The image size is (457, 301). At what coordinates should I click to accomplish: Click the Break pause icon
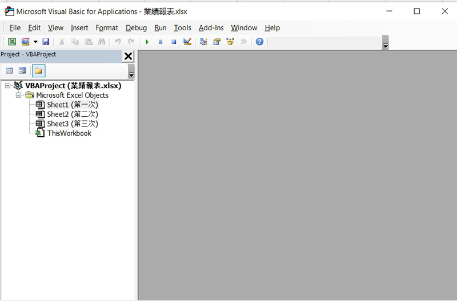pyautogui.click(x=161, y=42)
